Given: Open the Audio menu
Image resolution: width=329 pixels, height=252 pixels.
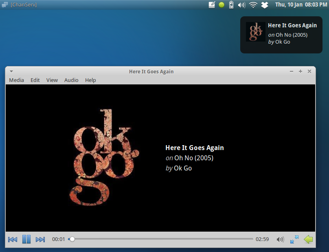Looking at the screenshot, I should coord(71,80).
